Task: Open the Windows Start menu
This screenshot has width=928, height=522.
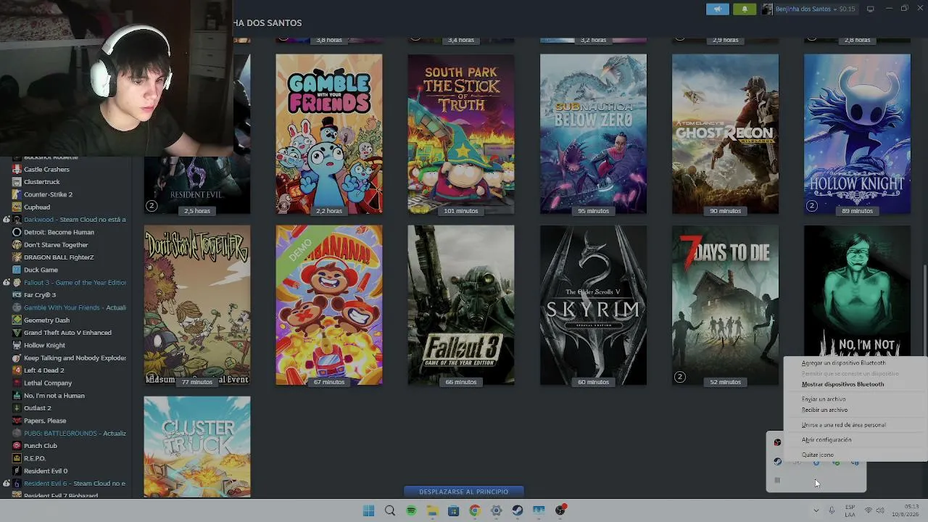Action: 368,510
